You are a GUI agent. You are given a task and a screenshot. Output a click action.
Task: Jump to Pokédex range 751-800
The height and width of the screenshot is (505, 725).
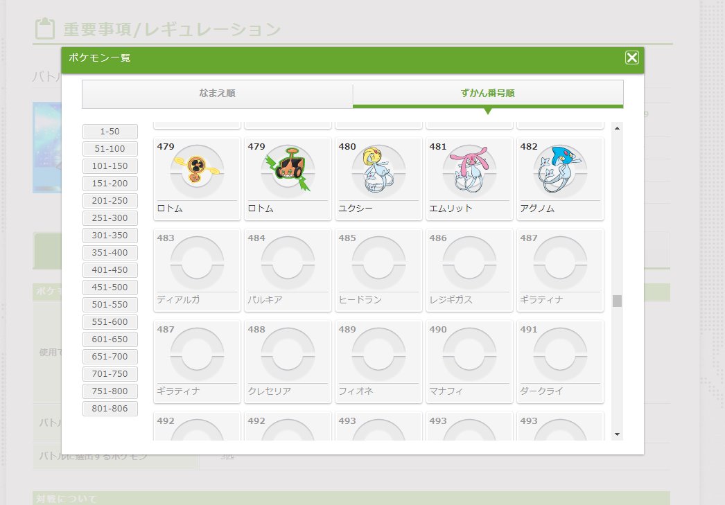click(110, 391)
